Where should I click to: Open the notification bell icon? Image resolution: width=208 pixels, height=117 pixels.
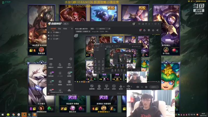coord(153,30)
